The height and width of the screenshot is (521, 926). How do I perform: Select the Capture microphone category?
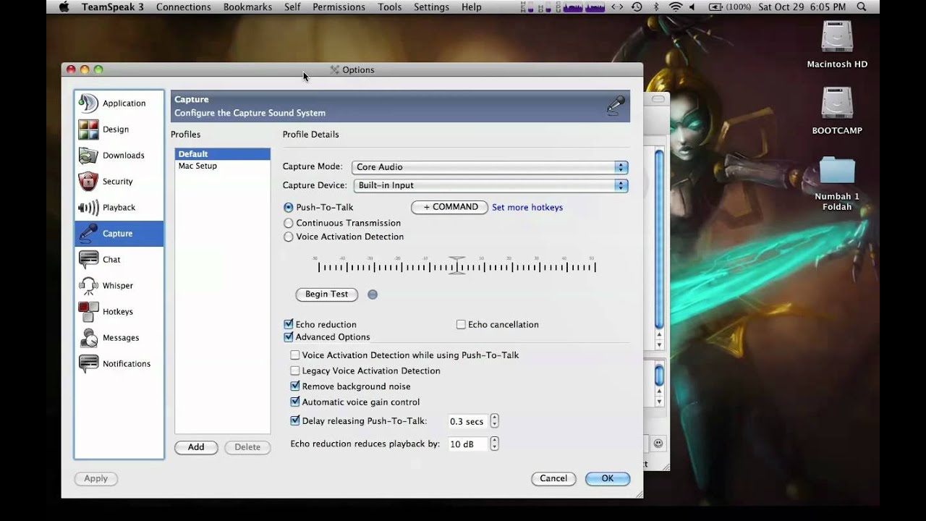click(119, 234)
